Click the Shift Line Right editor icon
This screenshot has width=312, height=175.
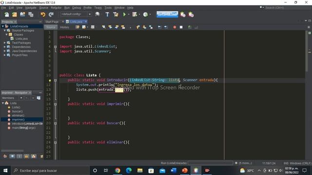166,27
